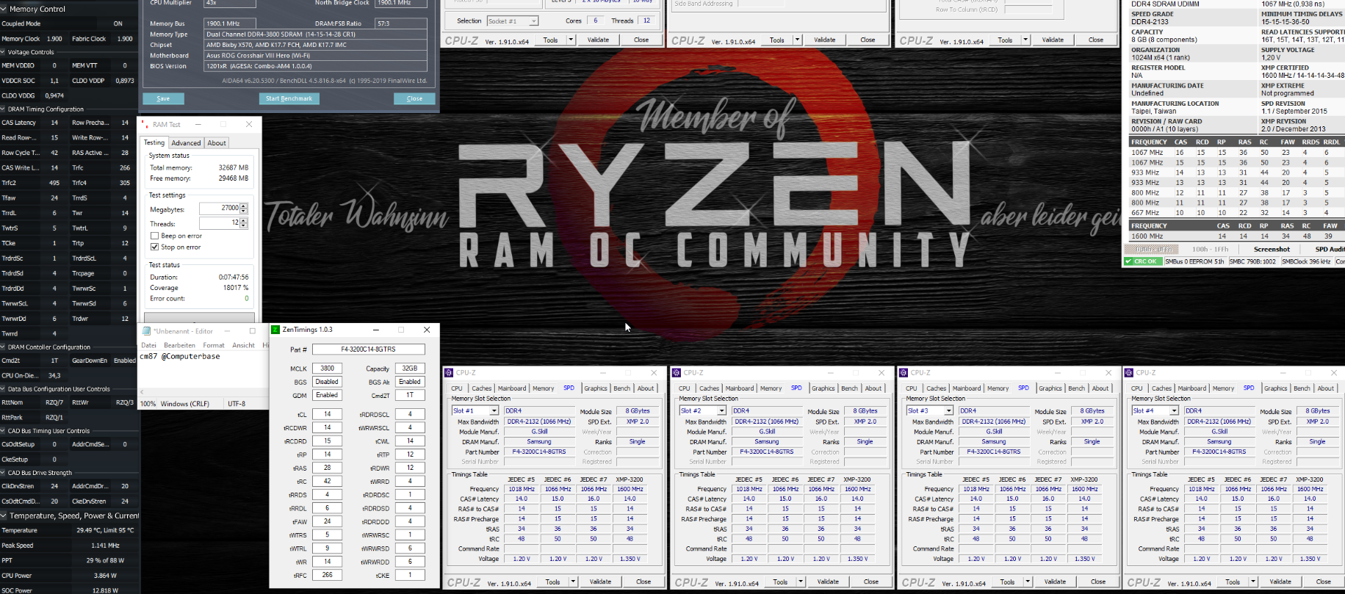Click the RAM Test window title icon
The height and width of the screenshot is (594, 1345).
[145, 124]
